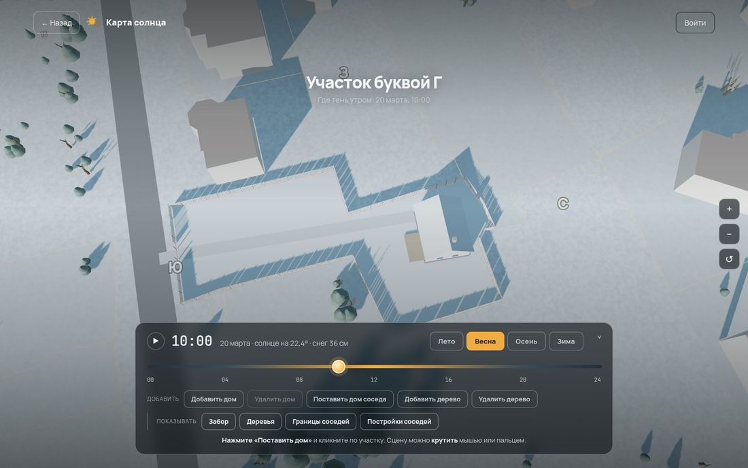Click the sun time slider handle
This screenshot has width=748, height=468.
tap(338, 367)
